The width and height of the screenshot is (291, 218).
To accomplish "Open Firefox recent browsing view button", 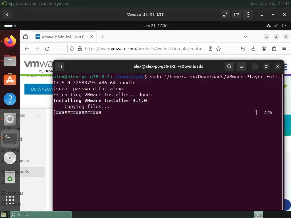I will click(26, 37).
